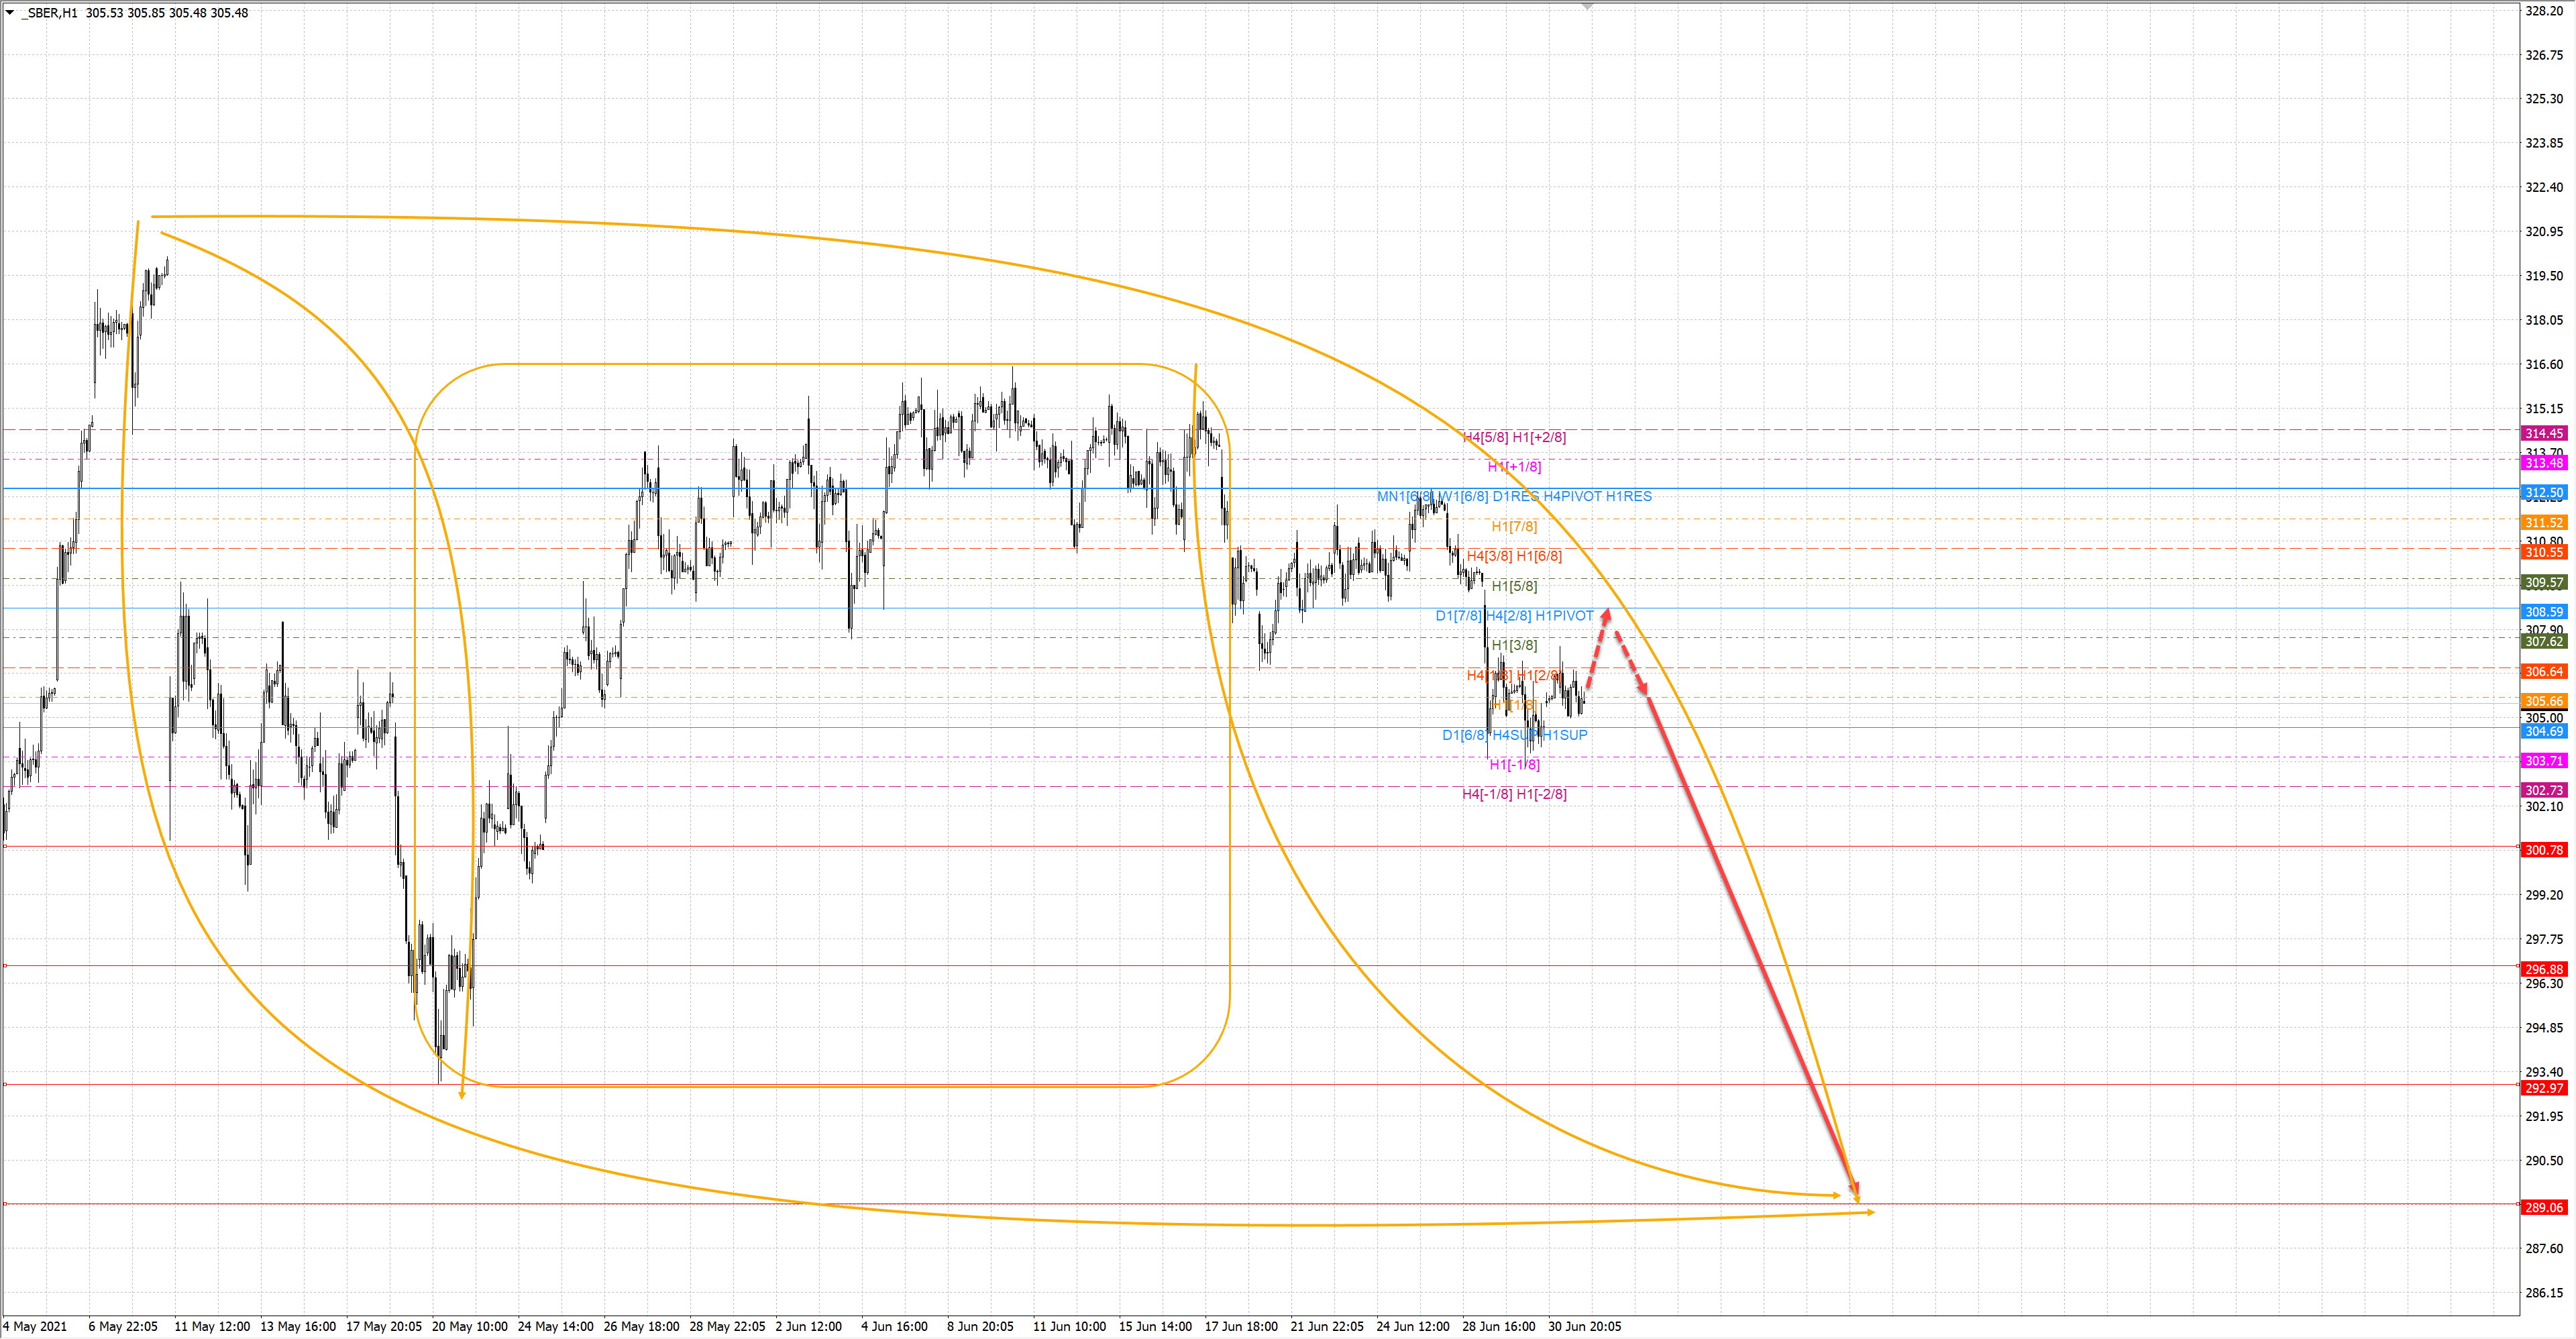Click the D1[6/8] H4SUP H1SUP label
This screenshot has height=1339, width=2576.
[x=1514, y=735]
